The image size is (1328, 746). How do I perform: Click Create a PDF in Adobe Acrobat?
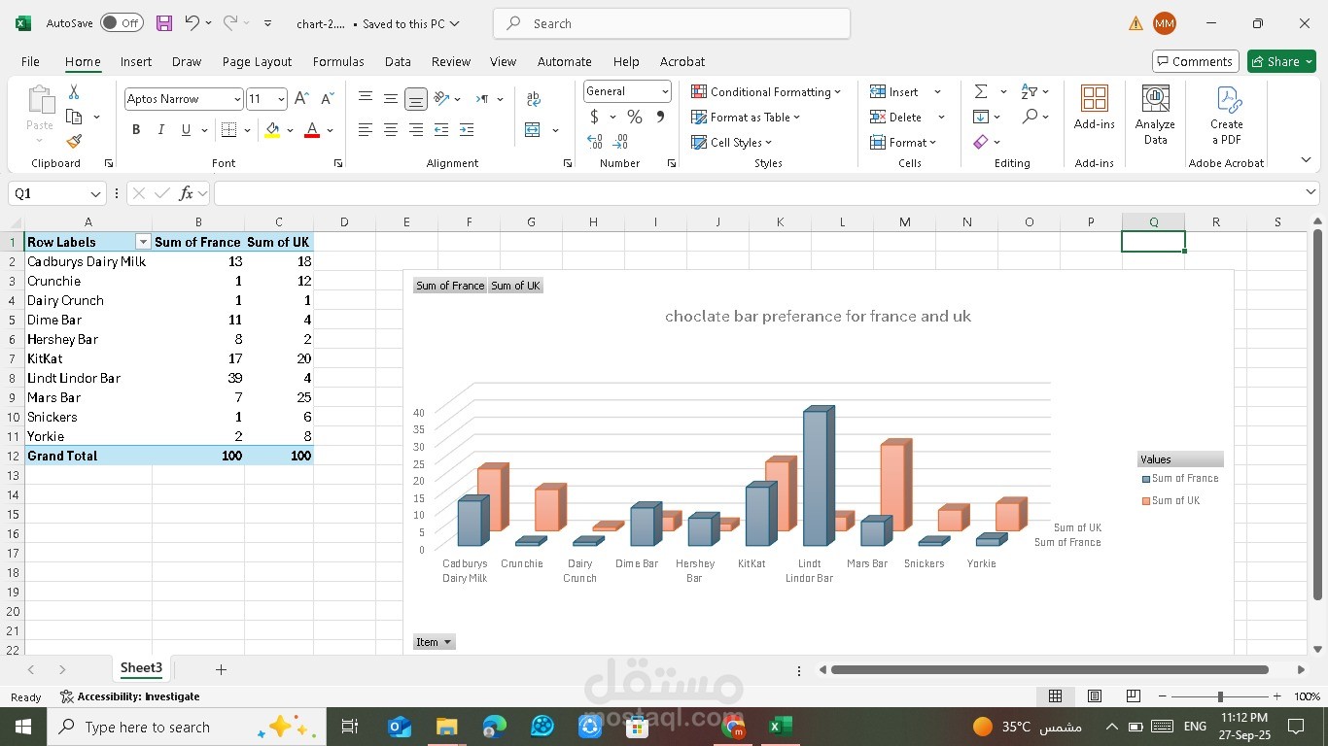click(1227, 116)
